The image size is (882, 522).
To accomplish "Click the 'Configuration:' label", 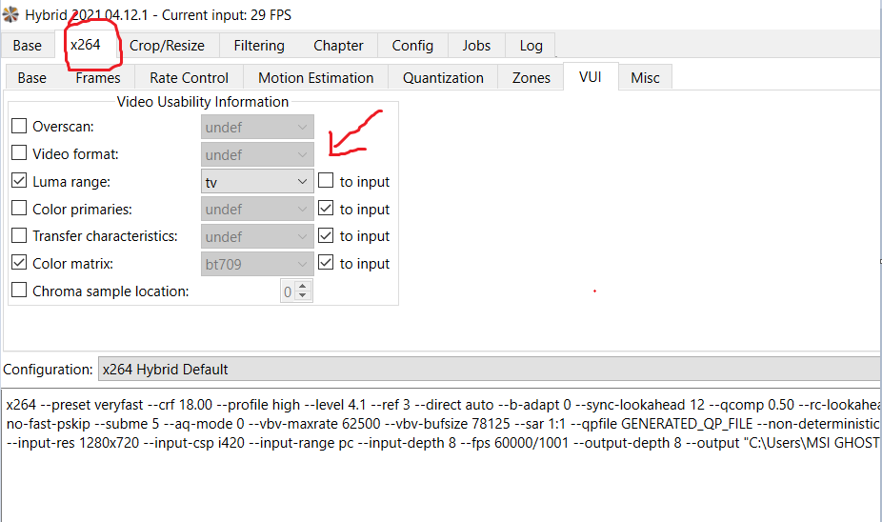I will (48, 370).
